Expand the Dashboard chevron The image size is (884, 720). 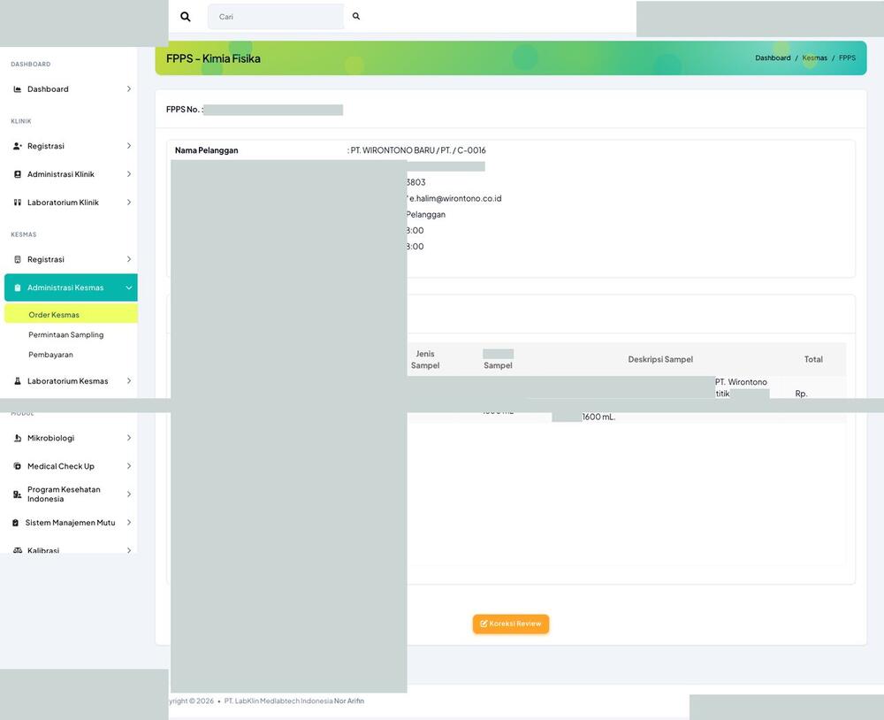click(128, 89)
